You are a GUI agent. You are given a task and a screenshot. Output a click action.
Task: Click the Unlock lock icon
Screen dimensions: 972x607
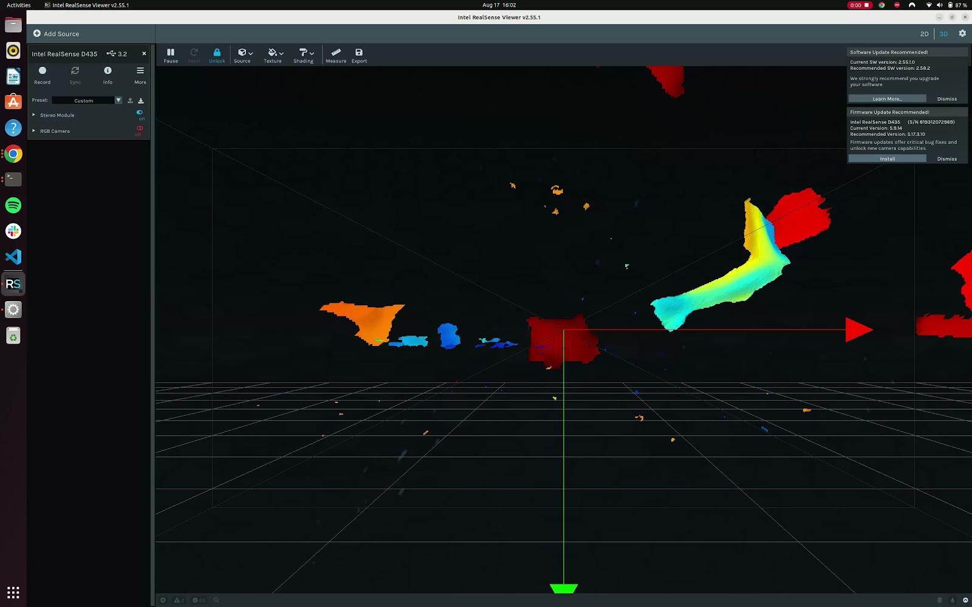[217, 55]
